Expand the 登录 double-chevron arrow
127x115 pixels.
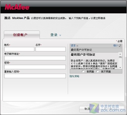(60, 35)
